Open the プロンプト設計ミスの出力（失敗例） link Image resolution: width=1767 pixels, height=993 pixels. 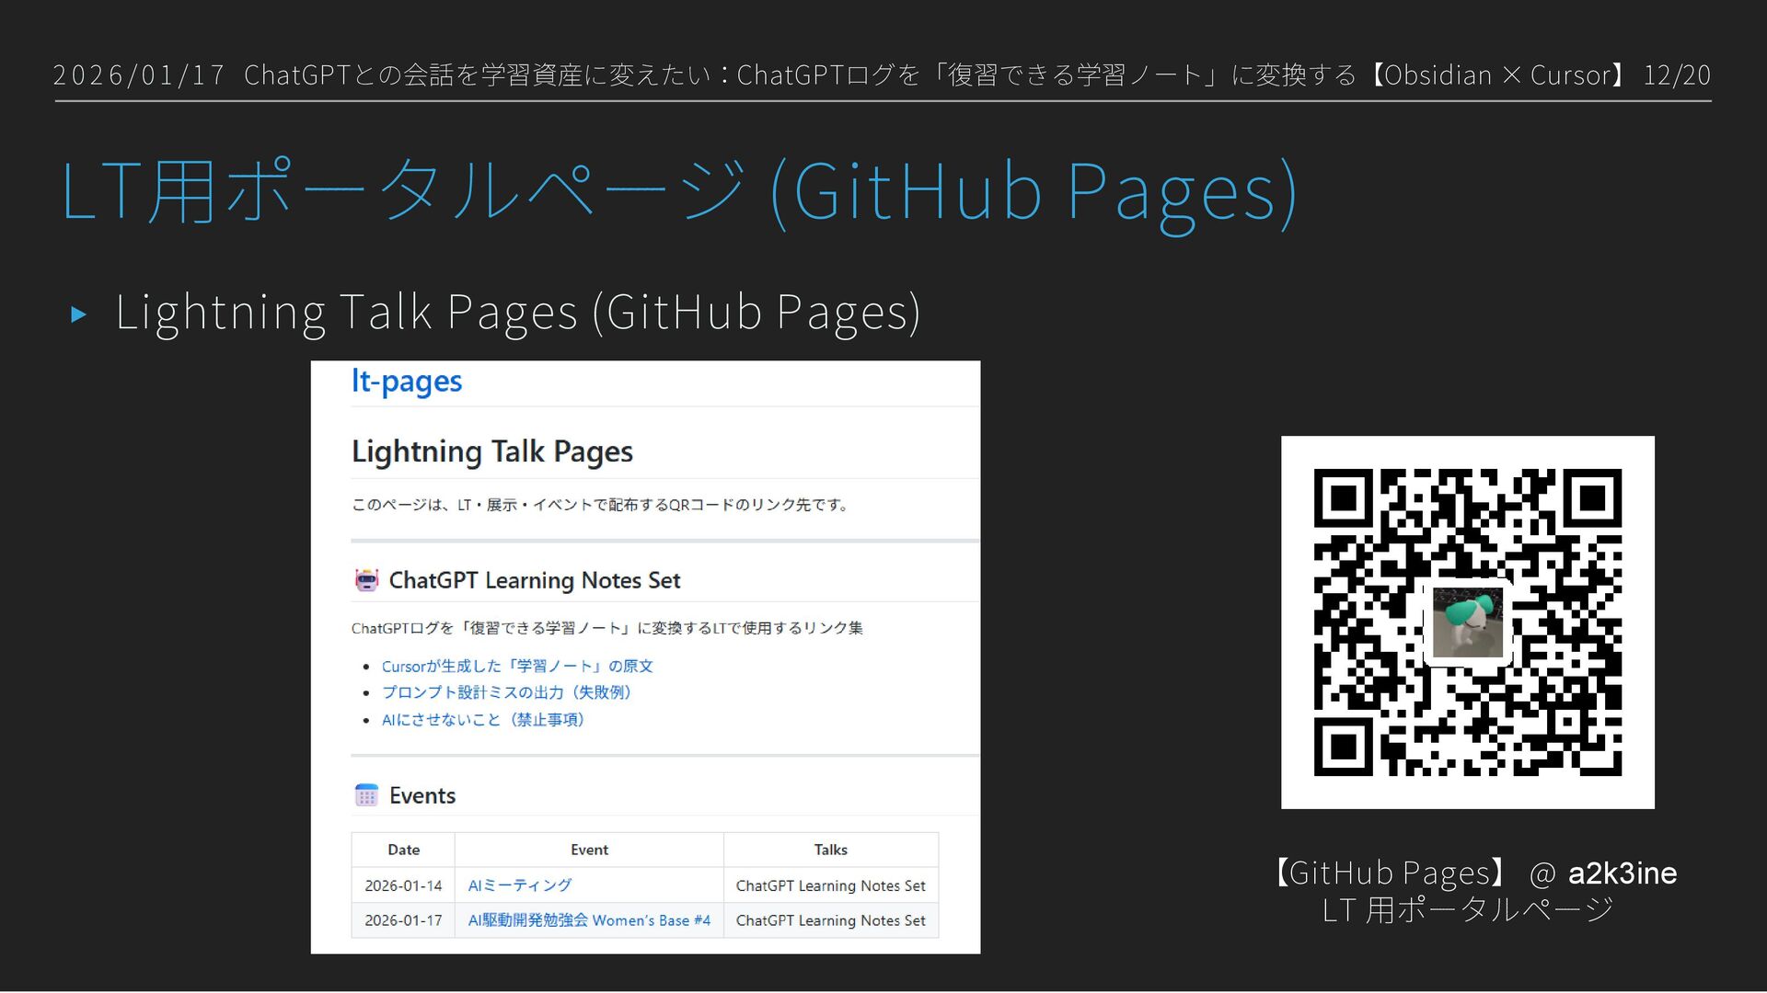(x=505, y=692)
